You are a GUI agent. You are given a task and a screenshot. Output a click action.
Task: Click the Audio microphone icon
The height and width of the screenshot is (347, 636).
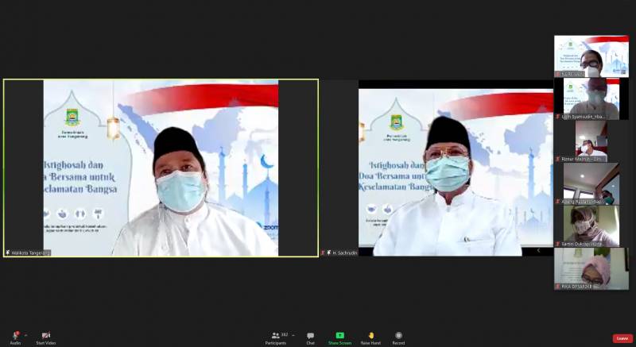[15, 336]
